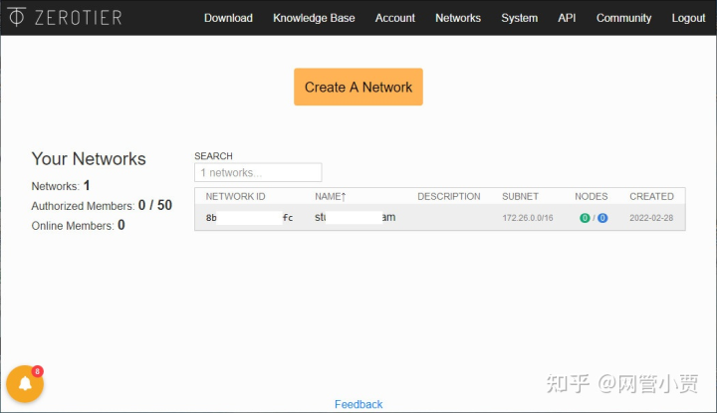Click created date 2022-02-28

point(651,218)
